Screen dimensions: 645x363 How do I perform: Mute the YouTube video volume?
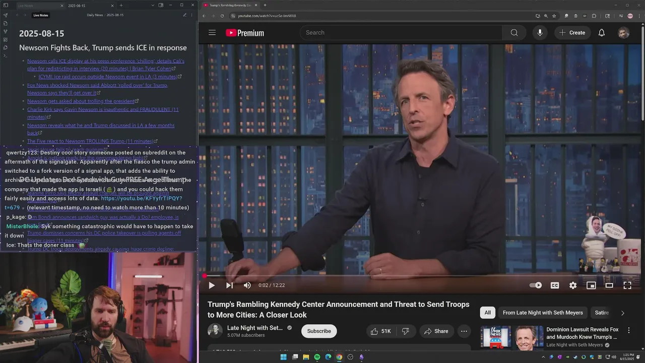(247, 285)
